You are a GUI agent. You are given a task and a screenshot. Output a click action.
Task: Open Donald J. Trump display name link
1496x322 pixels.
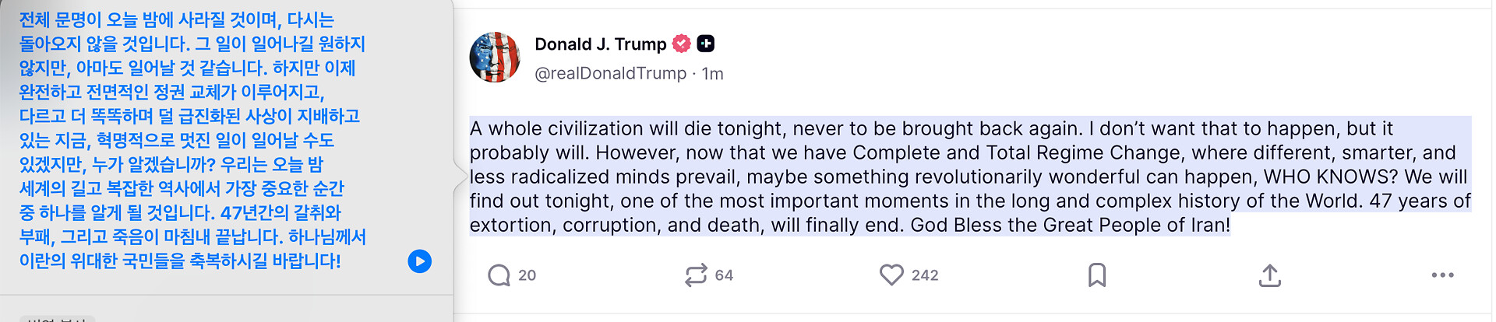pyautogui.click(x=600, y=44)
